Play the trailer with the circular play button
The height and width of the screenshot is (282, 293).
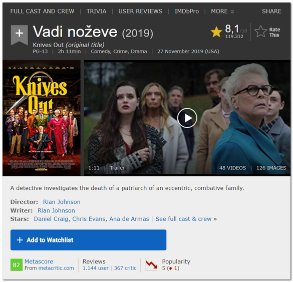[x=187, y=118]
